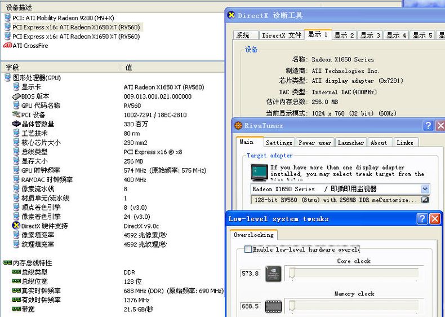
Task: Close the Low-level system tweaks dialog
Action: pos(435,219)
